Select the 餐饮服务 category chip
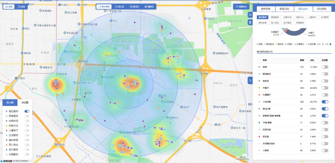The image size is (335, 163). coord(262,17)
